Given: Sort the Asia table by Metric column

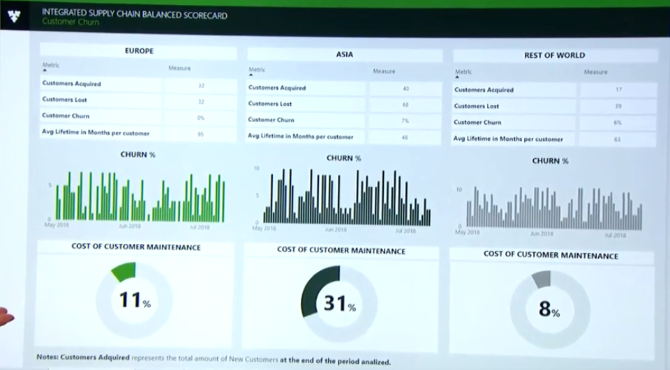Looking at the screenshot, I should tap(257, 70).
